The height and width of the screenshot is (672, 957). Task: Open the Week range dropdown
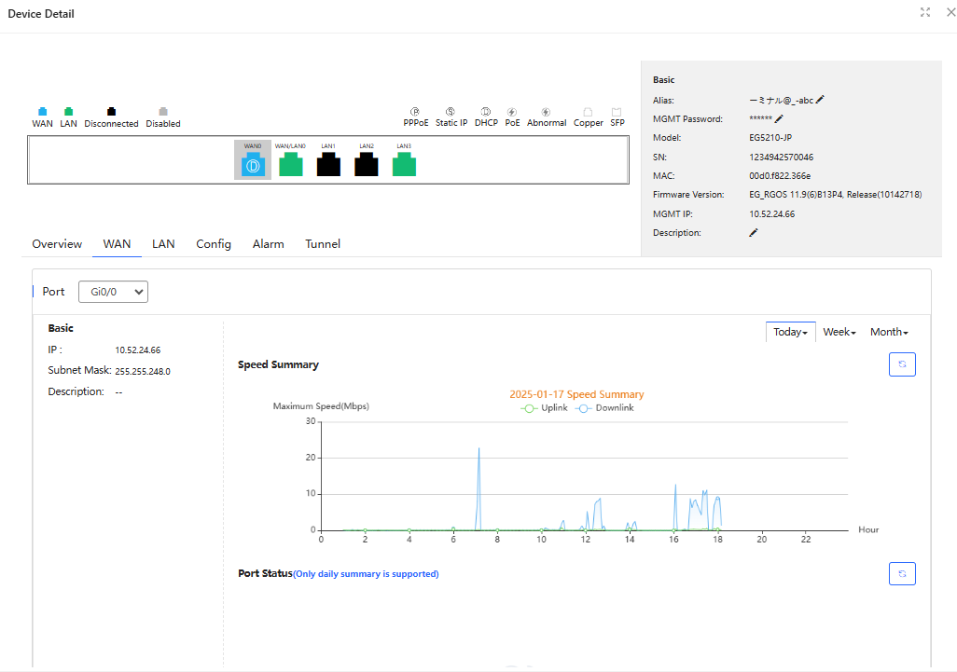coord(839,332)
